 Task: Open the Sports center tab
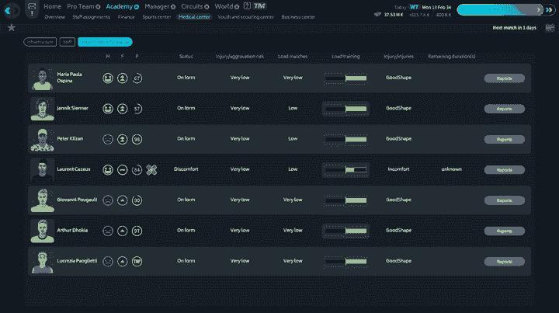click(156, 16)
